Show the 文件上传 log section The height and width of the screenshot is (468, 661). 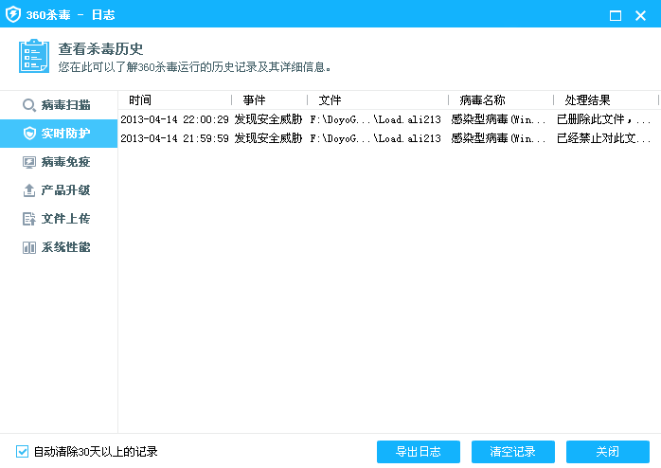point(59,219)
